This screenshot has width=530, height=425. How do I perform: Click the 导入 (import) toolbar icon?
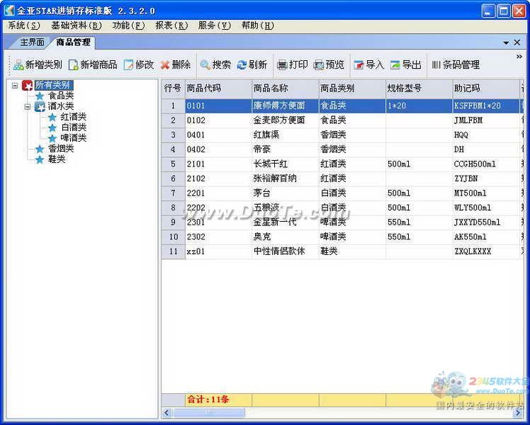pos(359,65)
